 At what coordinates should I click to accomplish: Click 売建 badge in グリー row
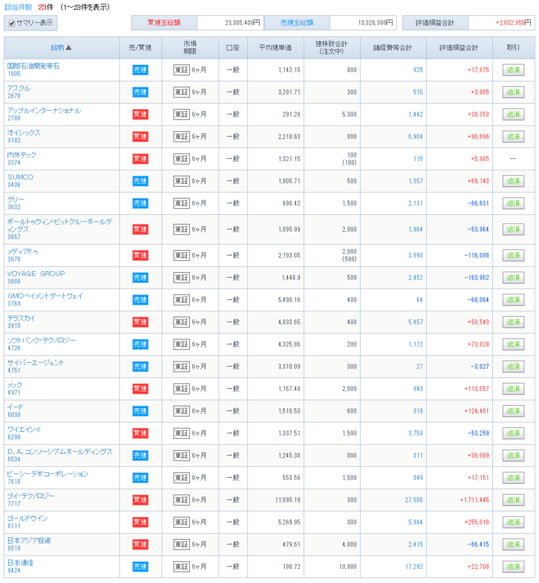click(x=140, y=203)
